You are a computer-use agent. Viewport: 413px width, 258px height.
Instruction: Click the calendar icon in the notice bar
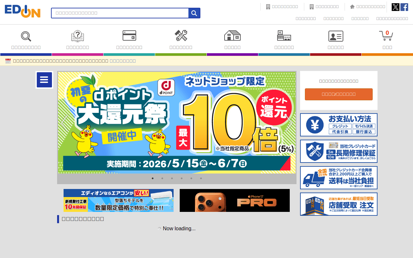point(8,61)
